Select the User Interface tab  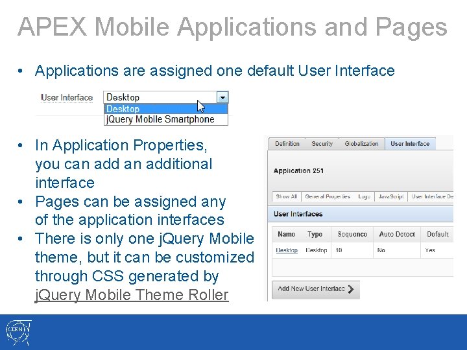410,144
